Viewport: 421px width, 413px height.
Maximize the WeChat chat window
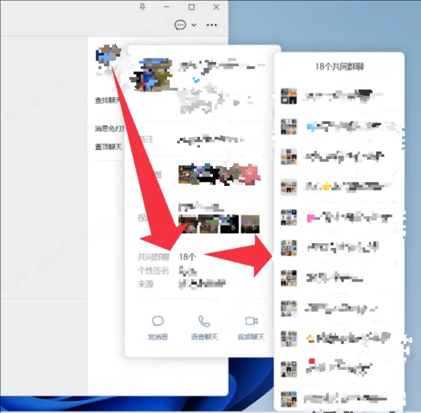point(191,7)
